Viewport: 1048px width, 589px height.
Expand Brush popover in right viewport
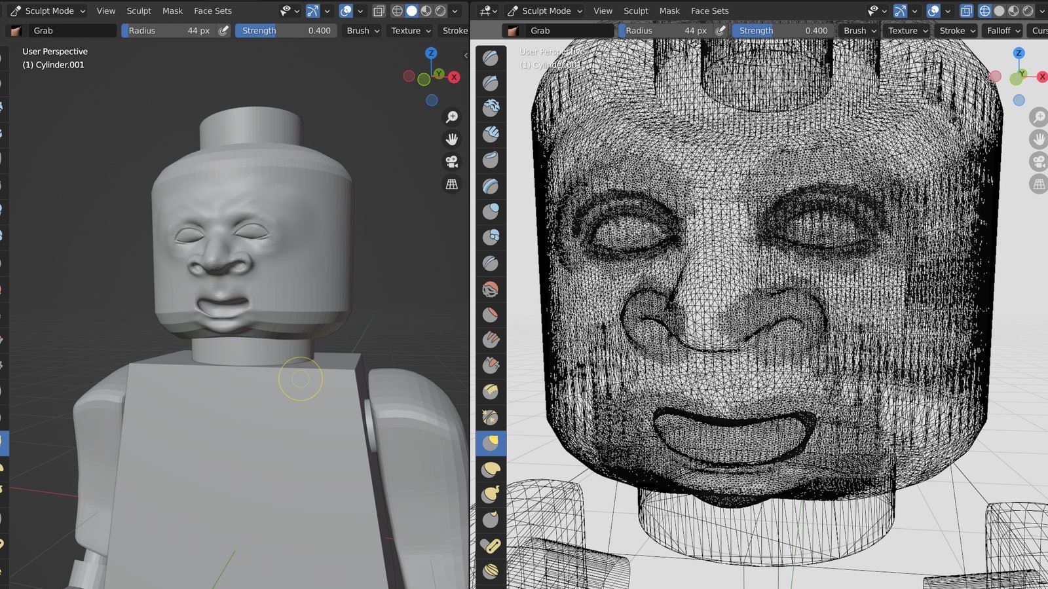[x=860, y=31]
